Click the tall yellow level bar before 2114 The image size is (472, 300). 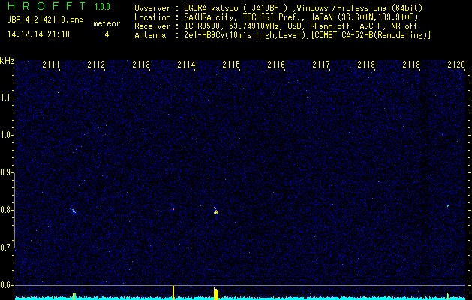(173, 292)
